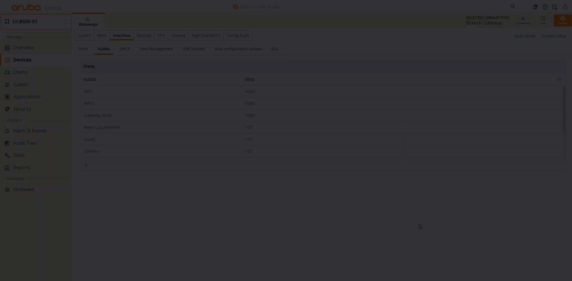
Task: Select the Config gear view
Action: 562,20
